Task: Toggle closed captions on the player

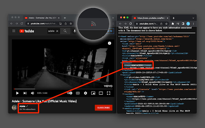Action: [x=78, y=93]
